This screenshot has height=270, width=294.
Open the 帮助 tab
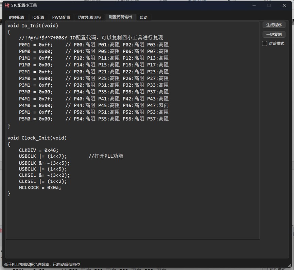pyautogui.click(x=143, y=17)
